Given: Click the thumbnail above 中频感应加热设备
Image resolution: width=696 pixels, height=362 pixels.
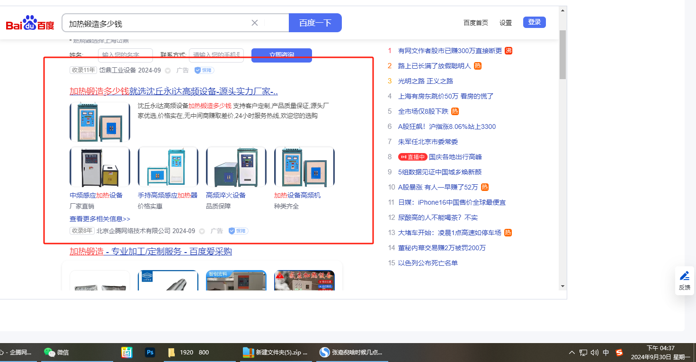Looking at the screenshot, I should coord(100,167).
